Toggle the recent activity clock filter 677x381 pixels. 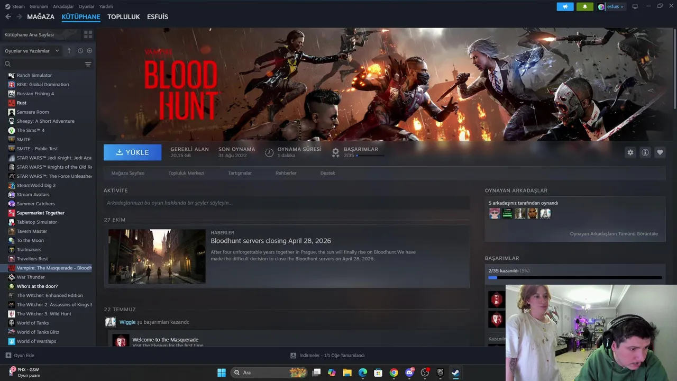pos(80,51)
